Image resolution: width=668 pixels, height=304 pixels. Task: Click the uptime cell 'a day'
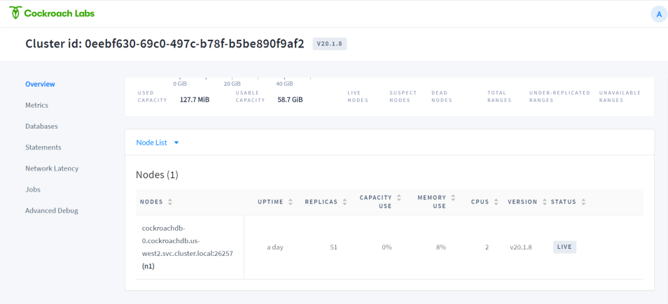(x=274, y=247)
